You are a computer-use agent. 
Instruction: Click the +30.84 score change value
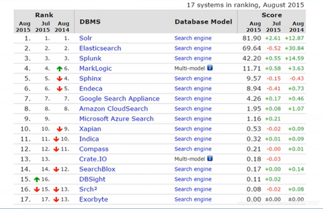point(294,48)
